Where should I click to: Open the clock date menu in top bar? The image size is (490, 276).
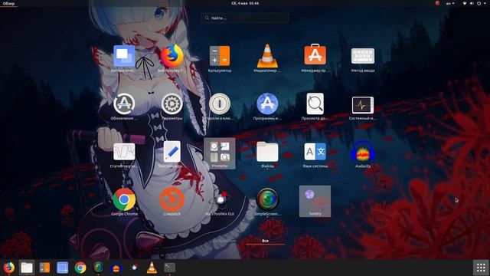pos(245,3)
